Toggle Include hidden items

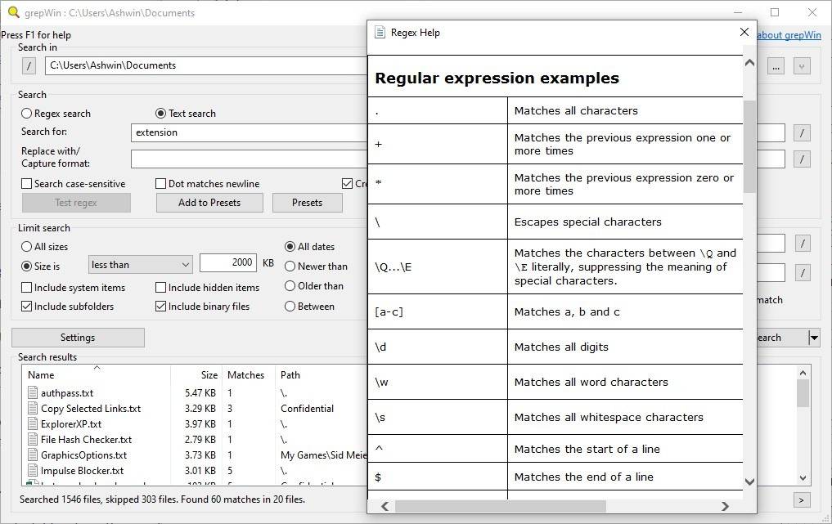click(x=208, y=288)
